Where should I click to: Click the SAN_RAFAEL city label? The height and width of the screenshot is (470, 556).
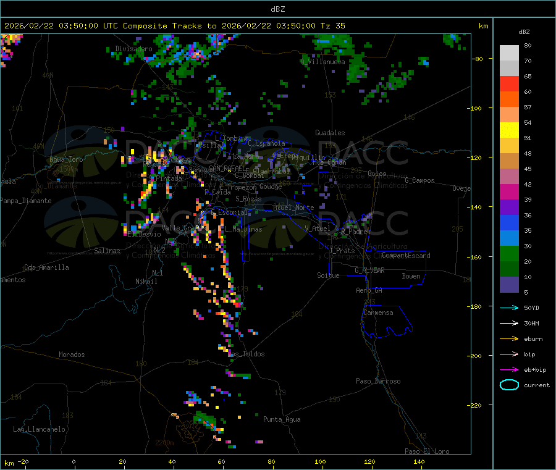pos(227,168)
